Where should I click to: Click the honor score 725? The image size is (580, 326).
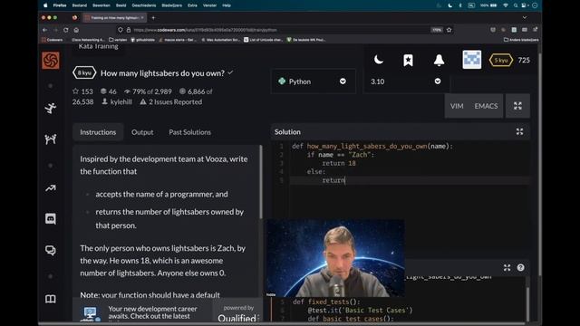point(524,61)
